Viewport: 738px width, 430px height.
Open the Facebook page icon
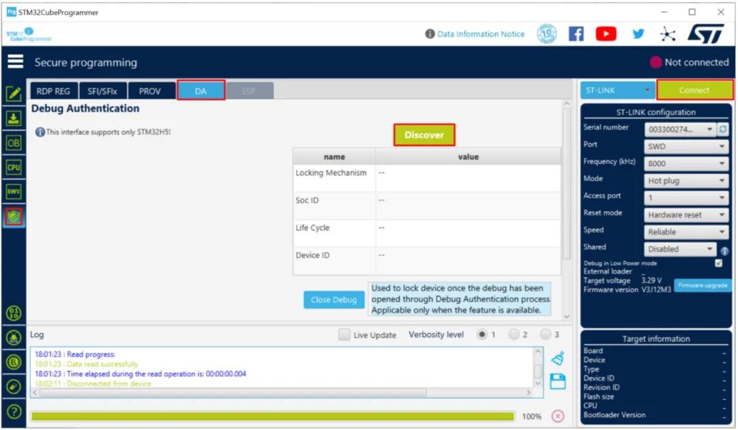click(x=576, y=34)
